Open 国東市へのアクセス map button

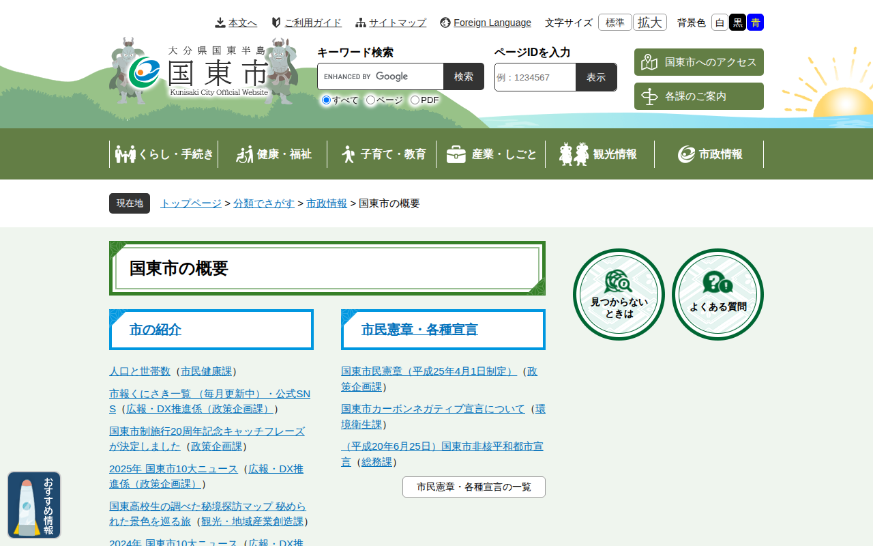698,62
